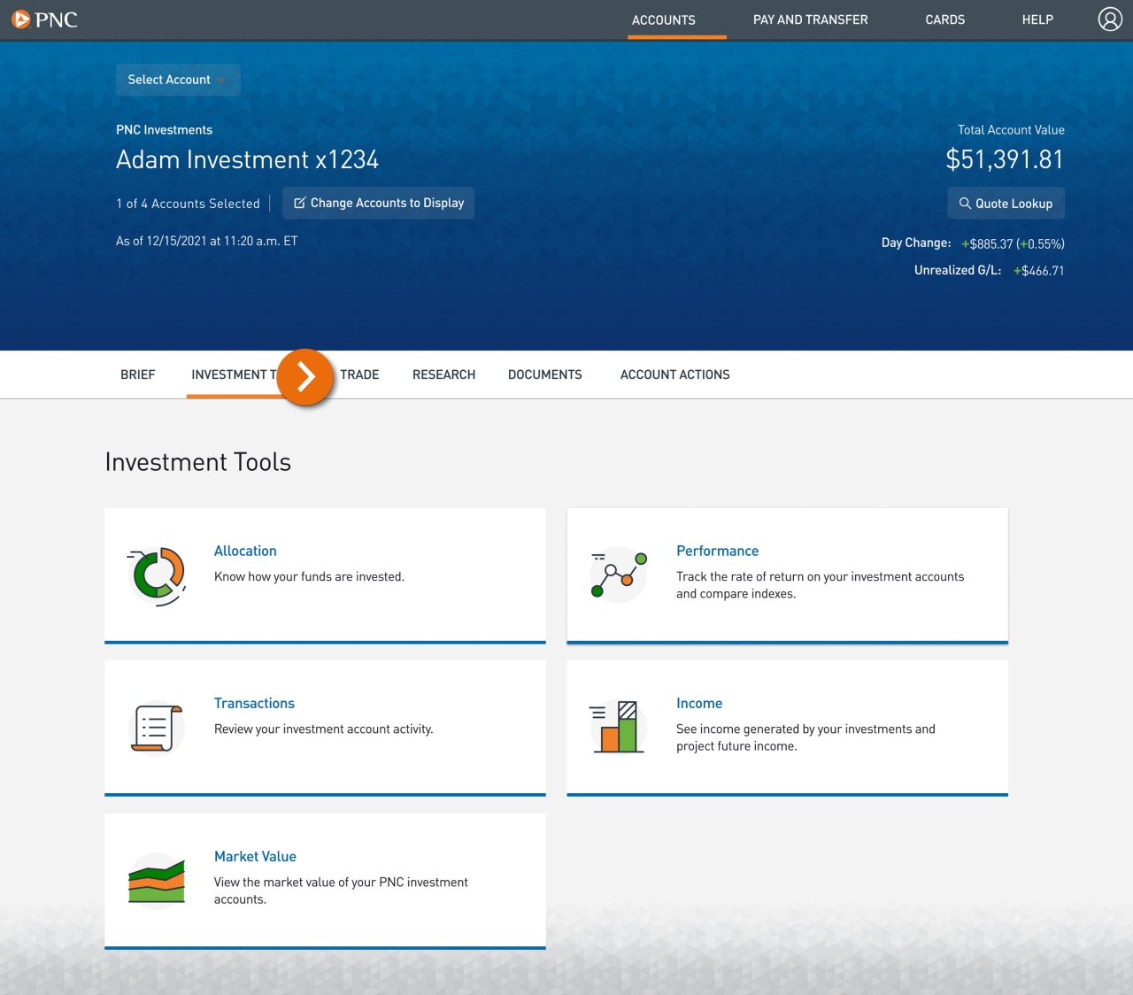Click the magnifying glass in Quote Lookup

966,203
